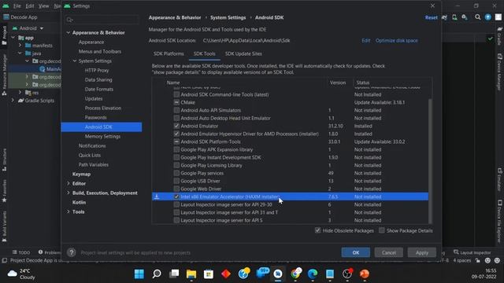Open the help question mark button
Screen dimensions: 504x283
[72, 252]
